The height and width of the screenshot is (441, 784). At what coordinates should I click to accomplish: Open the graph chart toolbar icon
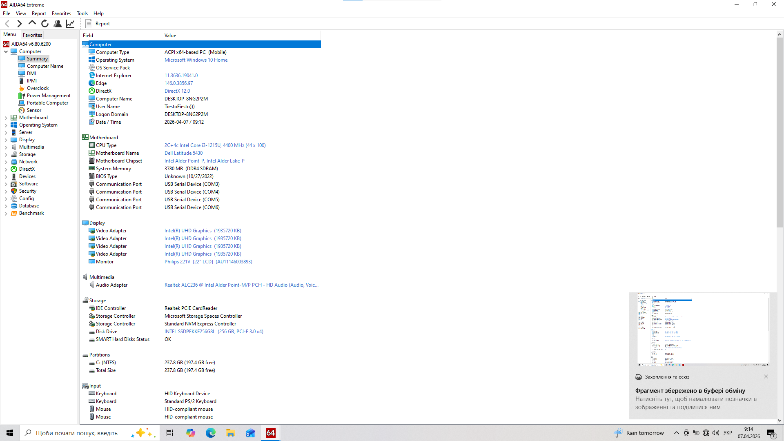coord(70,24)
